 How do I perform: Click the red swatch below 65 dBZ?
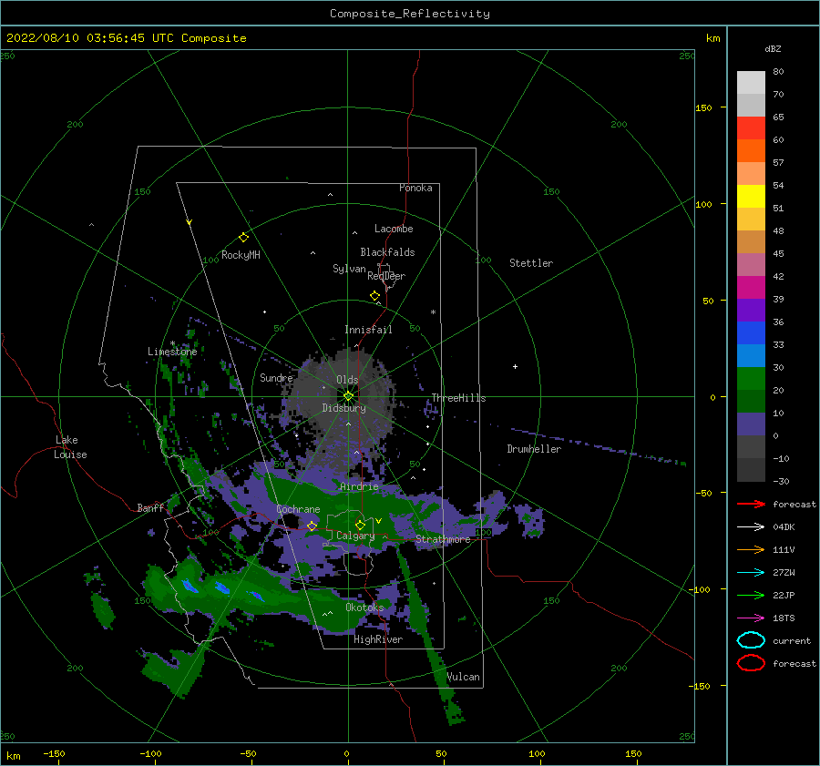pyautogui.click(x=751, y=128)
